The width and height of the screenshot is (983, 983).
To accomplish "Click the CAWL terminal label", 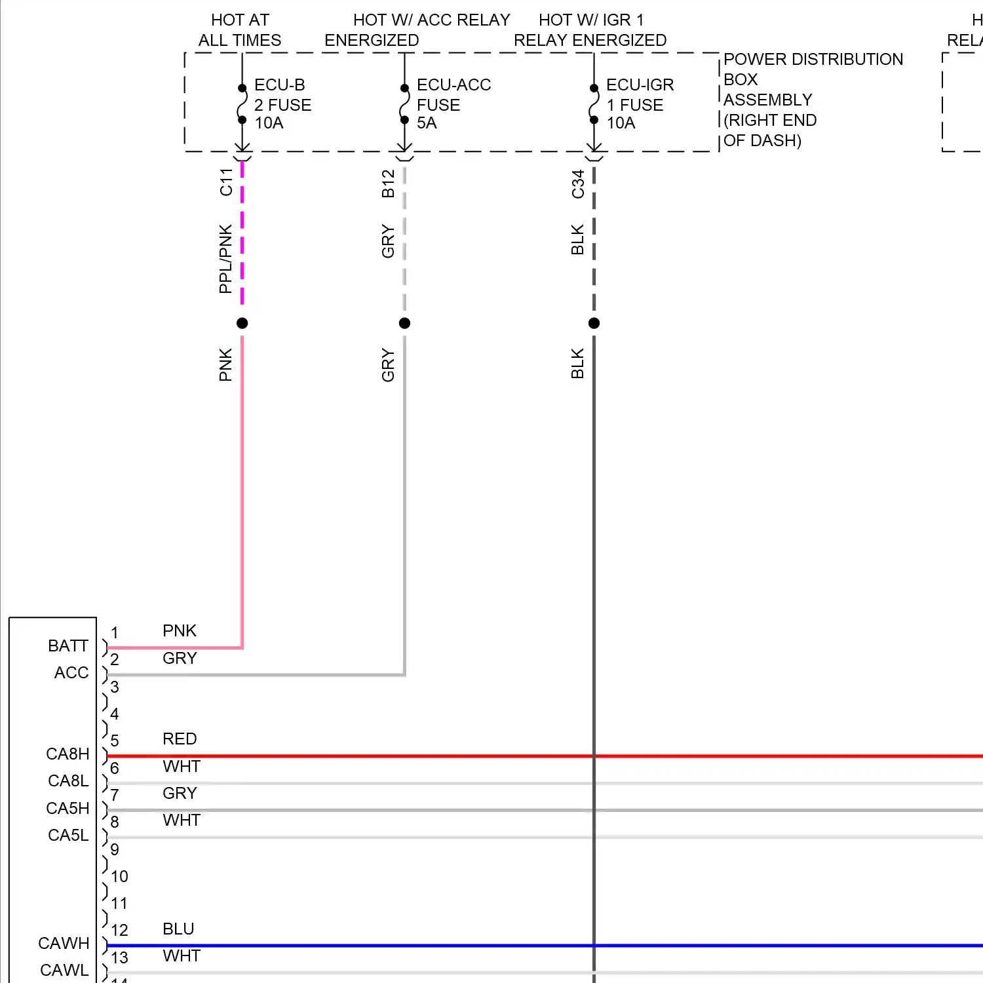I will [x=64, y=971].
